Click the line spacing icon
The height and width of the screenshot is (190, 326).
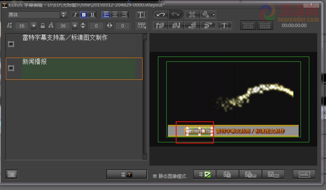point(83,26)
